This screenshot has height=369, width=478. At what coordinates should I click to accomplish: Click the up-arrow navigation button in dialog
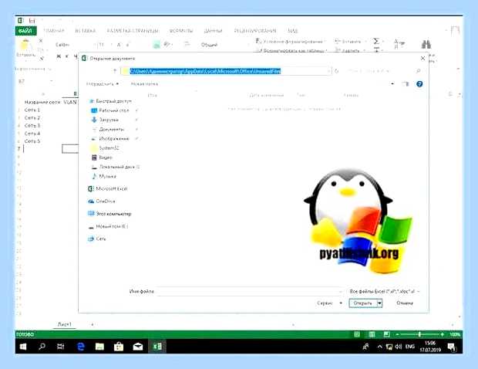click(115, 71)
